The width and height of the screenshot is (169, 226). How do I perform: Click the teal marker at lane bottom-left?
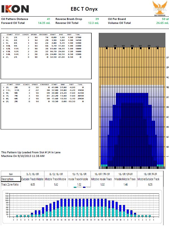tap(104, 165)
